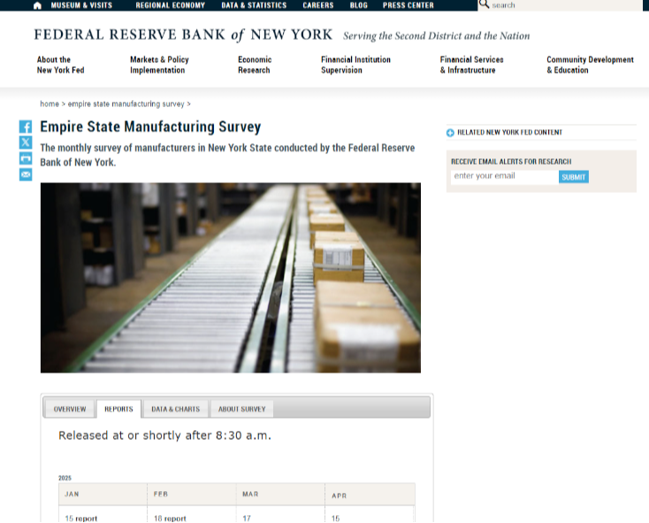This screenshot has width=649, height=523.
Task: Switch to Data & Charts tab
Action: click(x=175, y=409)
